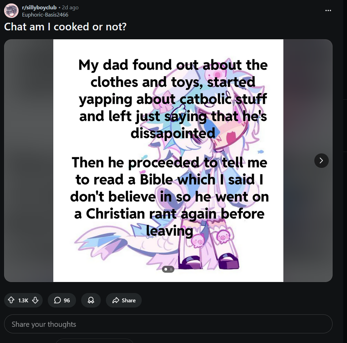Focus the "Share your thoughts" comment box
Image resolution: width=347 pixels, height=343 pixels.
point(168,324)
